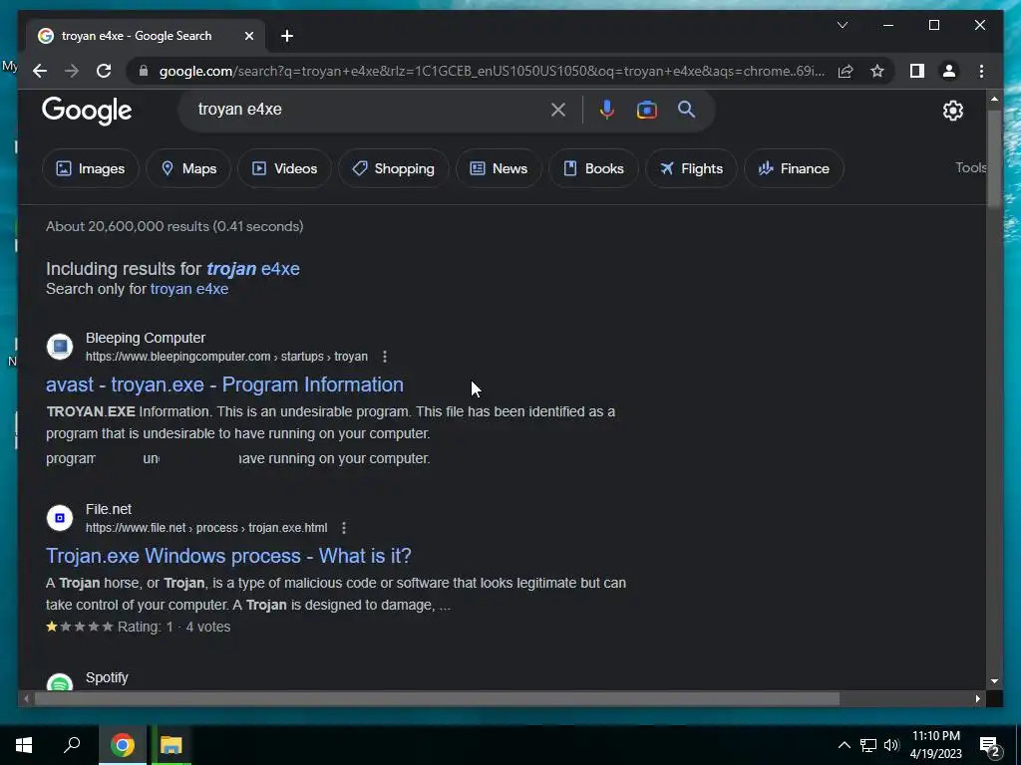Search by image with Google Lens

click(646, 110)
